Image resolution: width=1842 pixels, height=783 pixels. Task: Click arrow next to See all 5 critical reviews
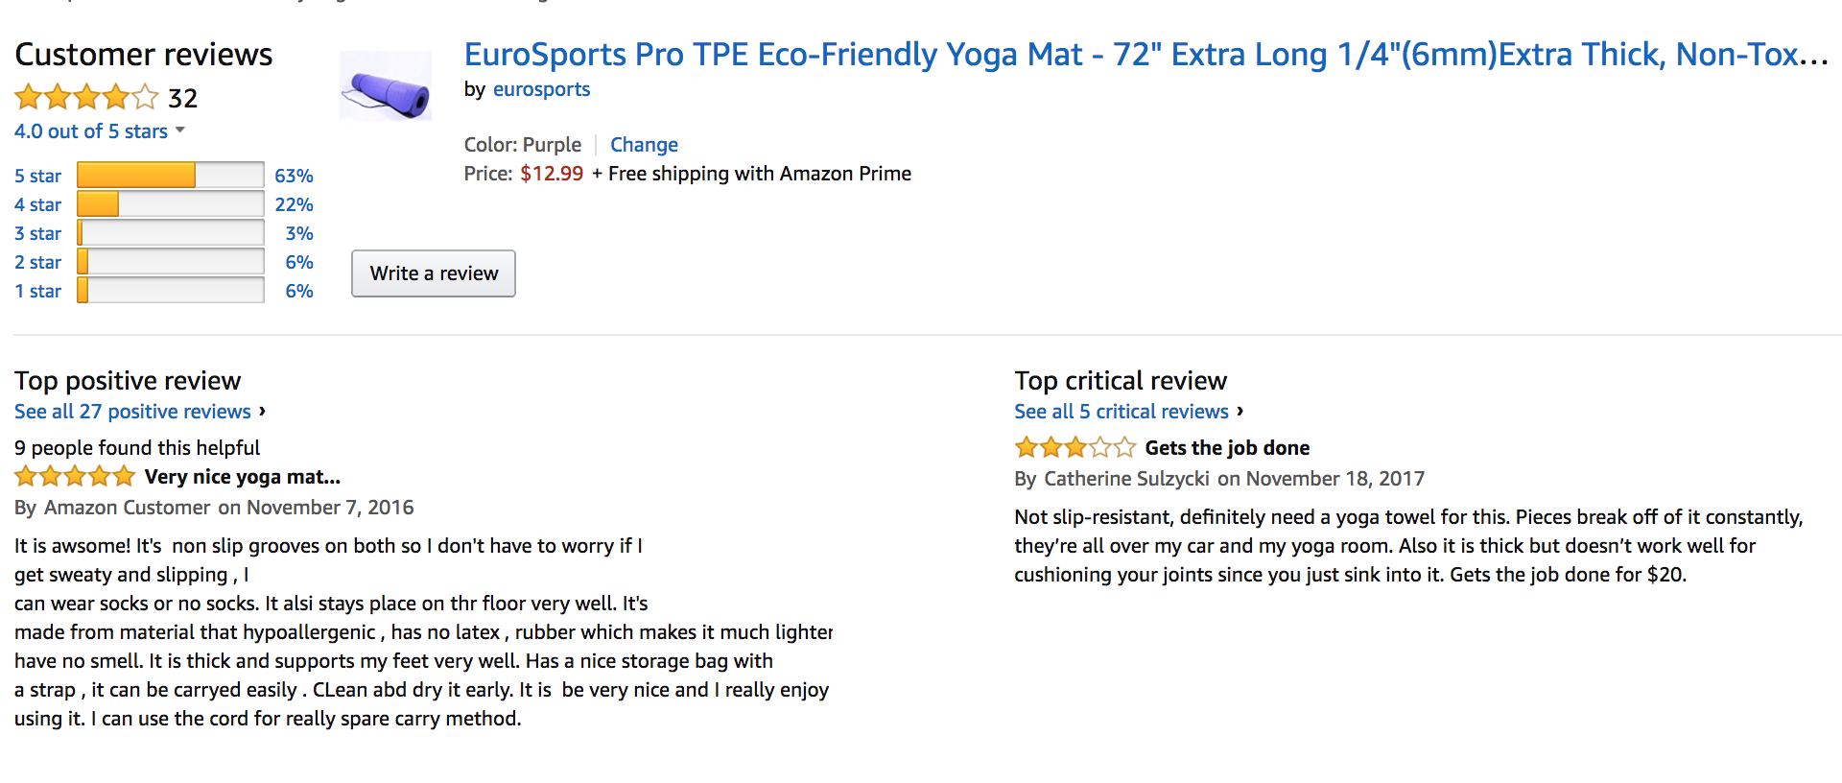pos(1240,411)
